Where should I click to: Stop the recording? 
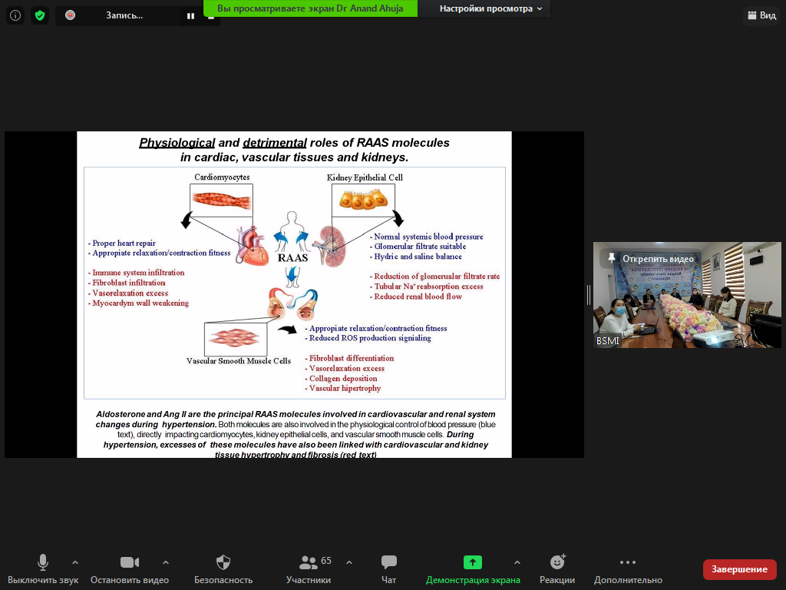(211, 18)
